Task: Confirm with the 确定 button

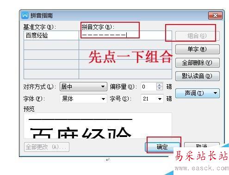Action: tap(162, 147)
